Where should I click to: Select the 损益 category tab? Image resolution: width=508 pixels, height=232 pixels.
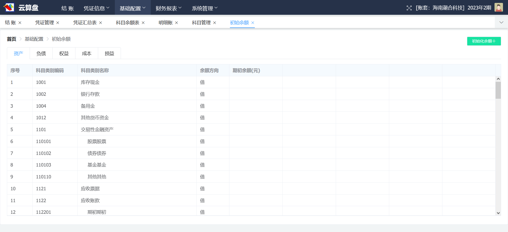click(109, 54)
